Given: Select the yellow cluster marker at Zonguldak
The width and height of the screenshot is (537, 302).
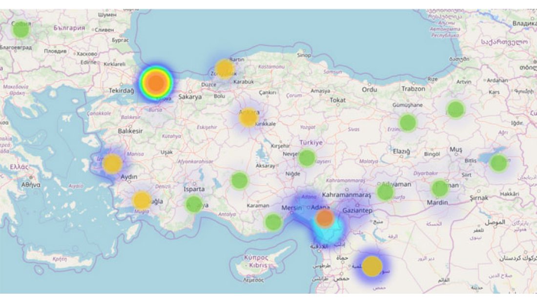Looking at the screenshot, I should (x=225, y=69).
